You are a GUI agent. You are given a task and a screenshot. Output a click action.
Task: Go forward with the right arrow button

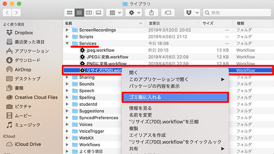tap(16, 13)
